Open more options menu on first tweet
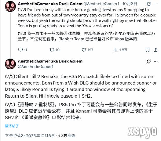The height and width of the screenshot is (141, 161). 156,4
